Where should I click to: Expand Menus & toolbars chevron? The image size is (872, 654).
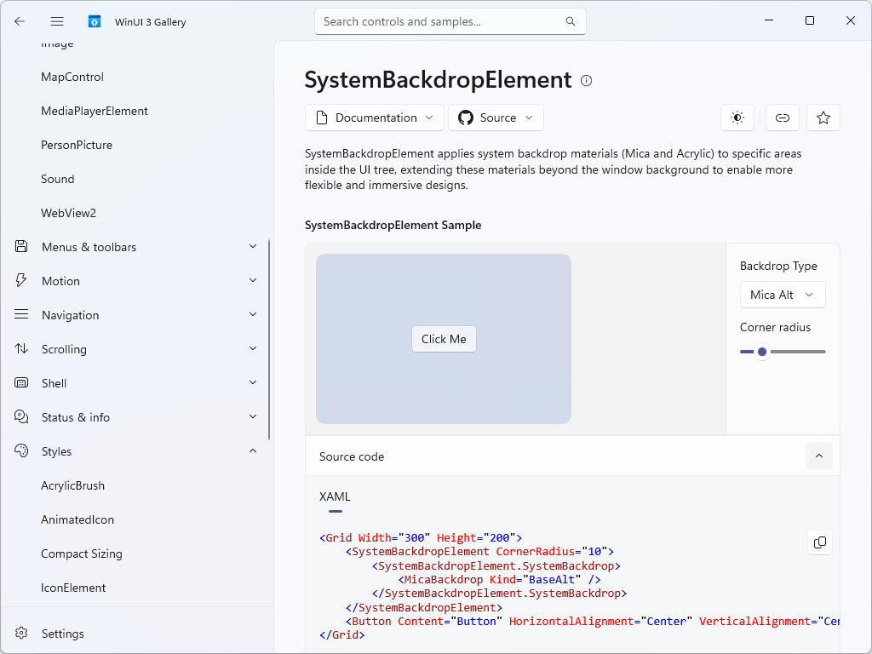point(253,246)
